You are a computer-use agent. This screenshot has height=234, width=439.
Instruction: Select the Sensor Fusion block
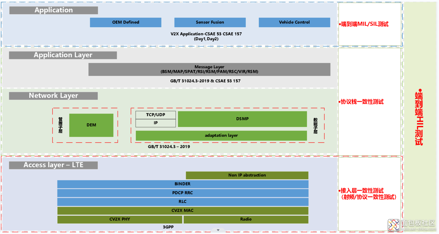pyautogui.click(x=210, y=22)
